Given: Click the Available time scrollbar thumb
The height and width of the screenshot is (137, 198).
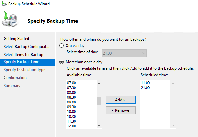Looking at the screenshot, I should coord(99,101).
